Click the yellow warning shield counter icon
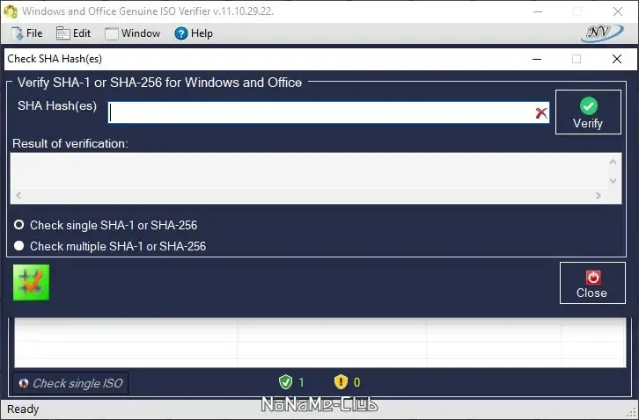This screenshot has width=639, height=420. click(341, 381)
